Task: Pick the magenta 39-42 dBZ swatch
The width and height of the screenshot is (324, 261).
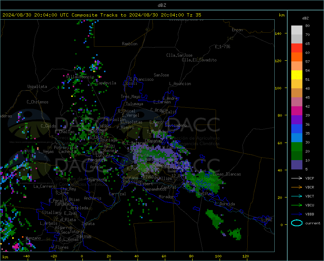Action: [297, 111]
